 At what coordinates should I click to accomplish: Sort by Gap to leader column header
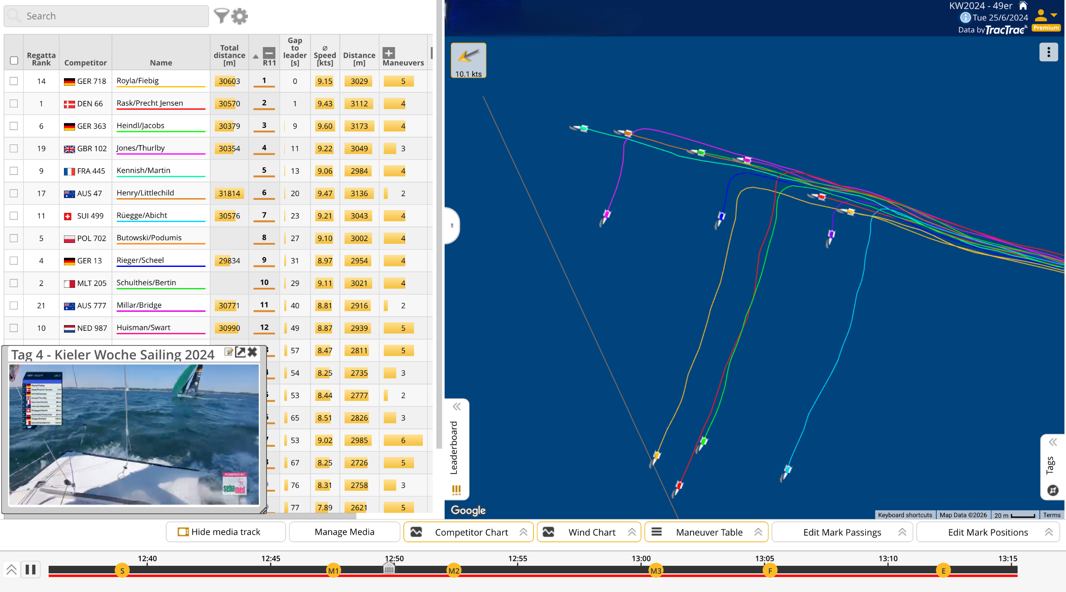(295, 52)
